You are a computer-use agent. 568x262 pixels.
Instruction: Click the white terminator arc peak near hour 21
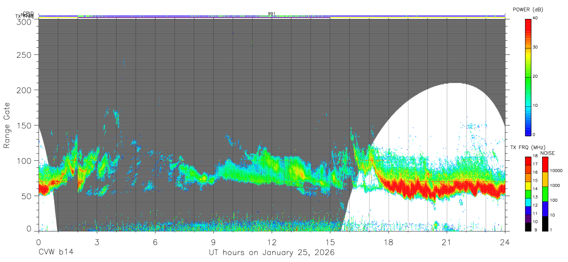[x=456, y=84]
